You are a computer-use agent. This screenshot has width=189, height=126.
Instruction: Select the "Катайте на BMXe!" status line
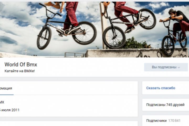click(x=20, y=71)
